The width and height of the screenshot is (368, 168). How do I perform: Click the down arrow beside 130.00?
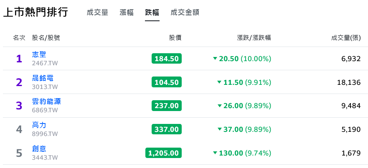point(215,153)
